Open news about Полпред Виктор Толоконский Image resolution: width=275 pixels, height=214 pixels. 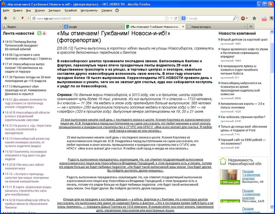coord(21,45)
